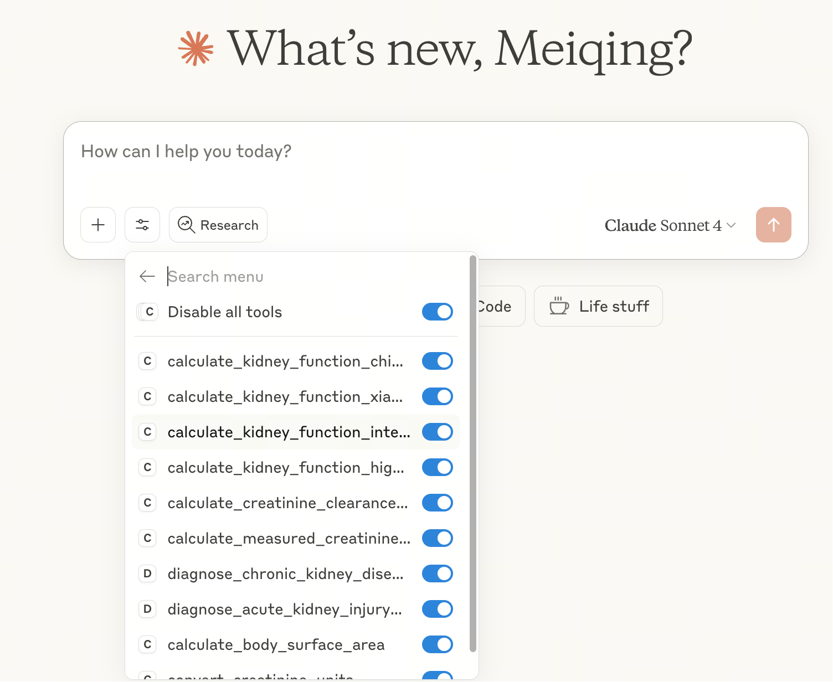Select calculate_measured_creatinine... tool name
This screenshot has width=833, height=682.
(289, 538)
